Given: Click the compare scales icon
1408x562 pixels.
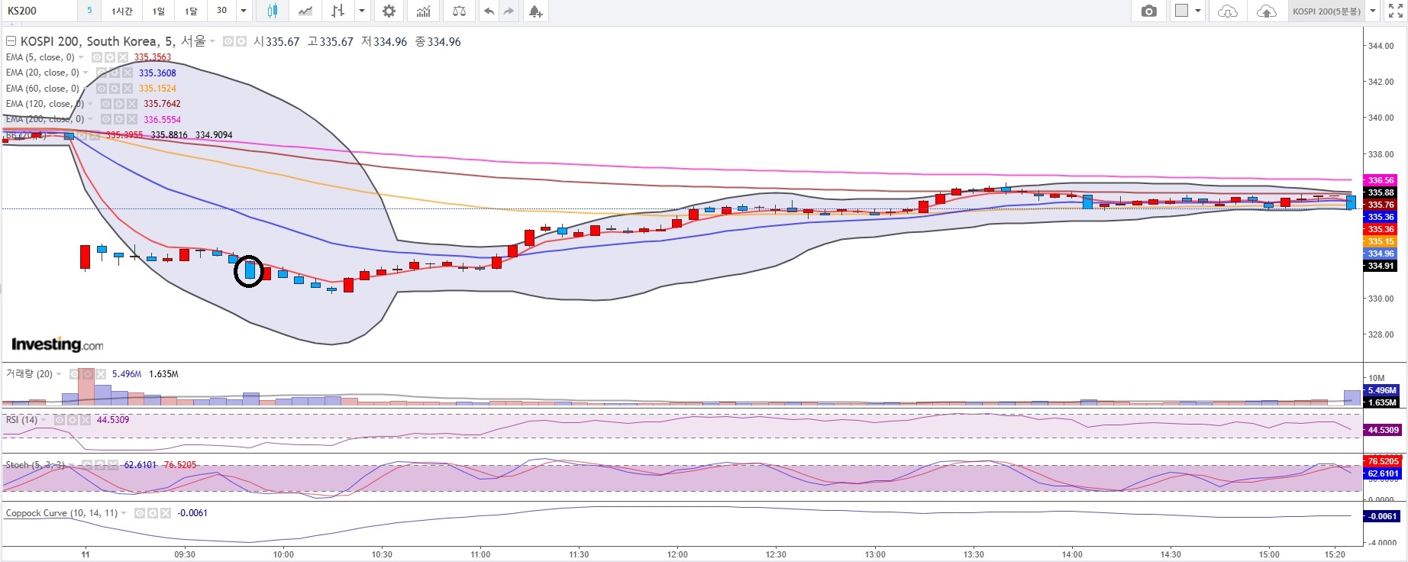Looking at the screenshot, I should click(x=459, y=11).
